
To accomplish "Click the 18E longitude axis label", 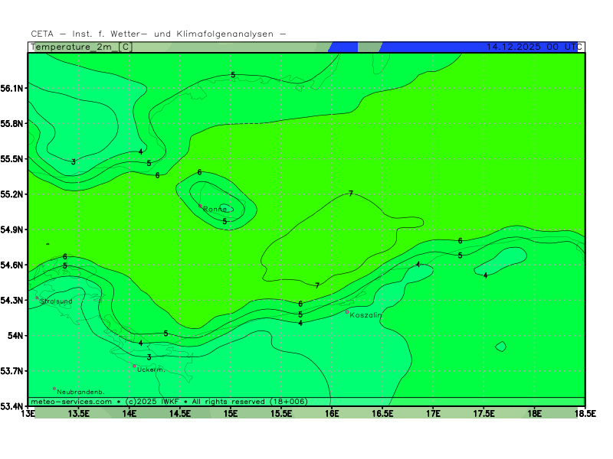I will click(x=534, y=414).
